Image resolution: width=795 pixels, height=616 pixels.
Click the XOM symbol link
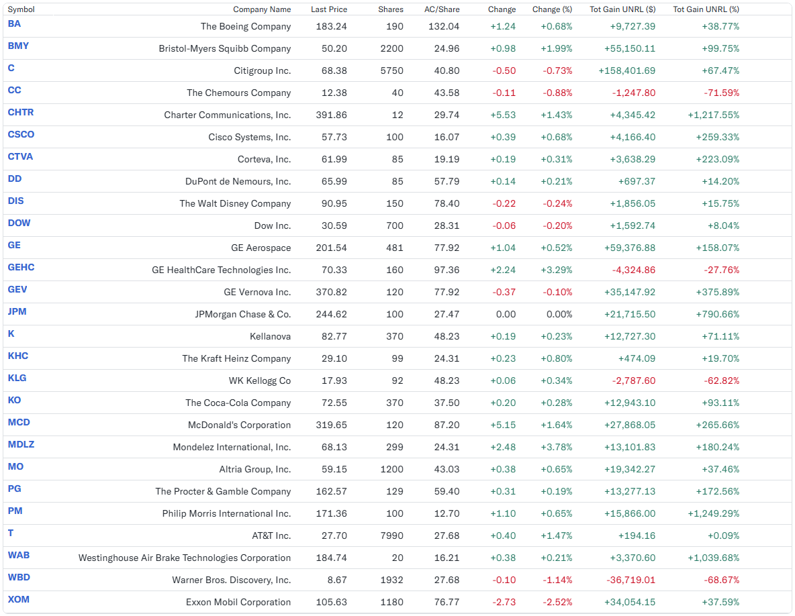click(18, 600)
